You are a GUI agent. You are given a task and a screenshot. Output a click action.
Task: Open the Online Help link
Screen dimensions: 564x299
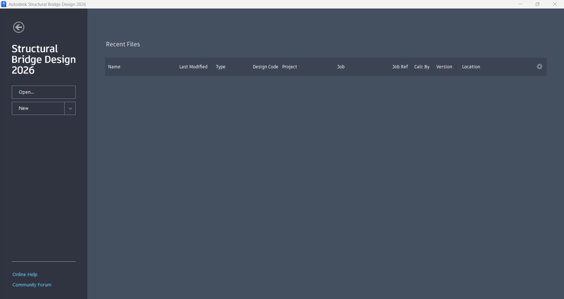tap(25, 274)
